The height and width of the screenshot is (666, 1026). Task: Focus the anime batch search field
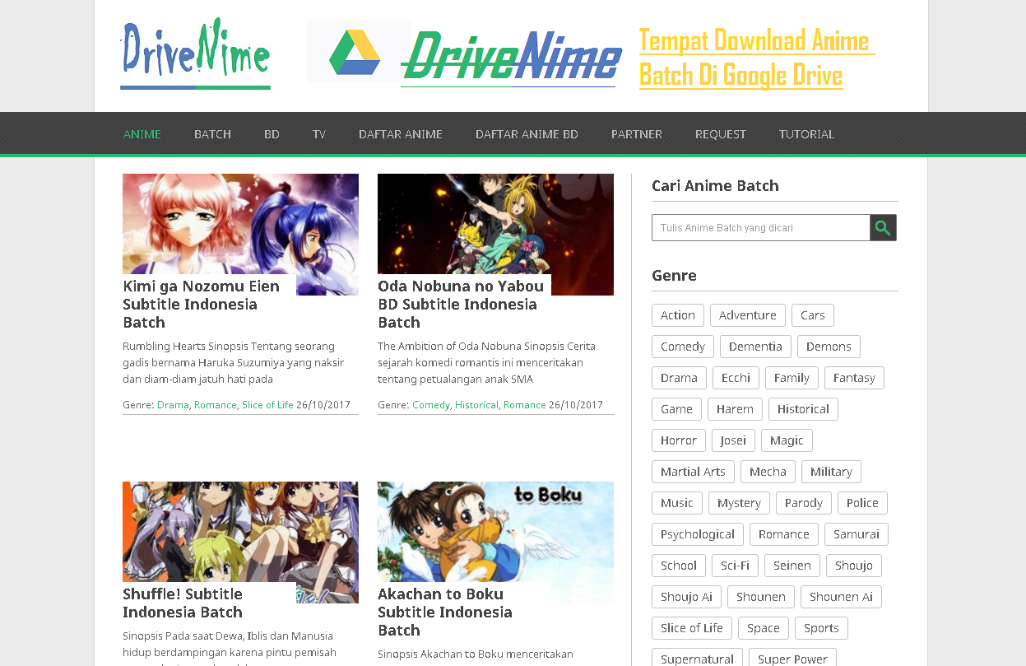[x=761, y=228]
